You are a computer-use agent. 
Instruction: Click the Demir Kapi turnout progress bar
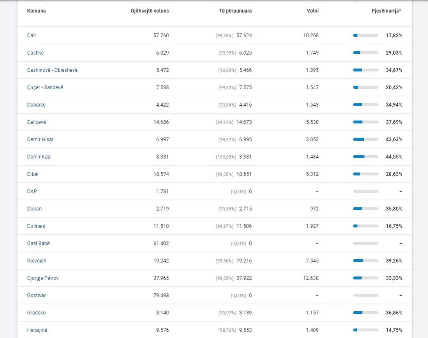click(366, 157)
